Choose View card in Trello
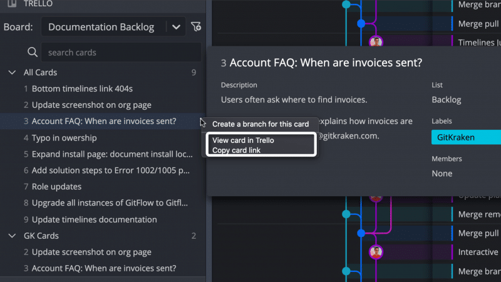 click(x=243, y=140)
